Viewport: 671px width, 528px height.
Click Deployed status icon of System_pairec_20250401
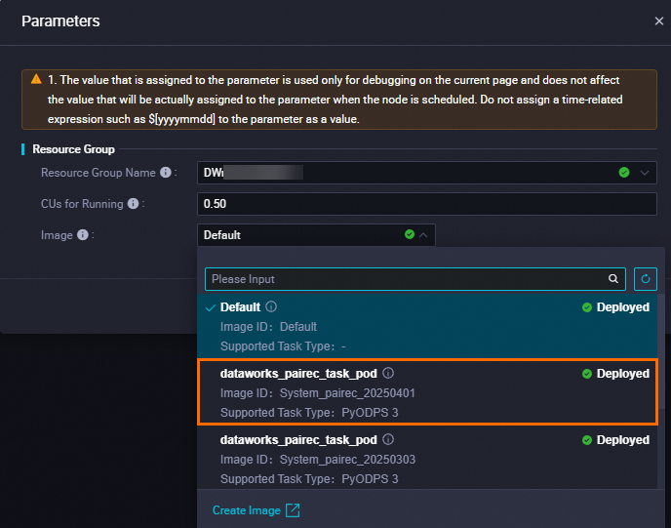[x=587, y=374]
